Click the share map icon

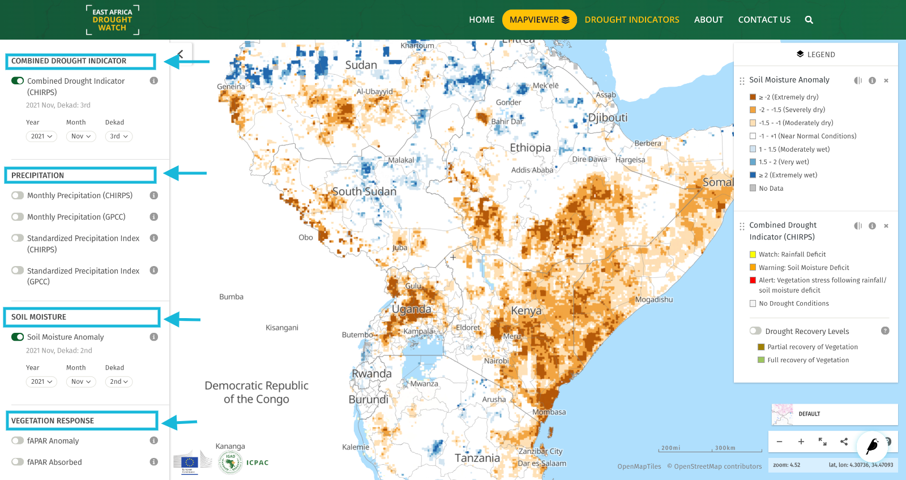(x=844, y=442)
